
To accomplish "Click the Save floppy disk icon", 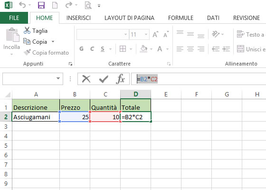I will 41,5.
